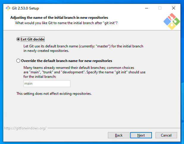184x144 pixels.
Task: Cancel the Git installation
Action: 166,135
